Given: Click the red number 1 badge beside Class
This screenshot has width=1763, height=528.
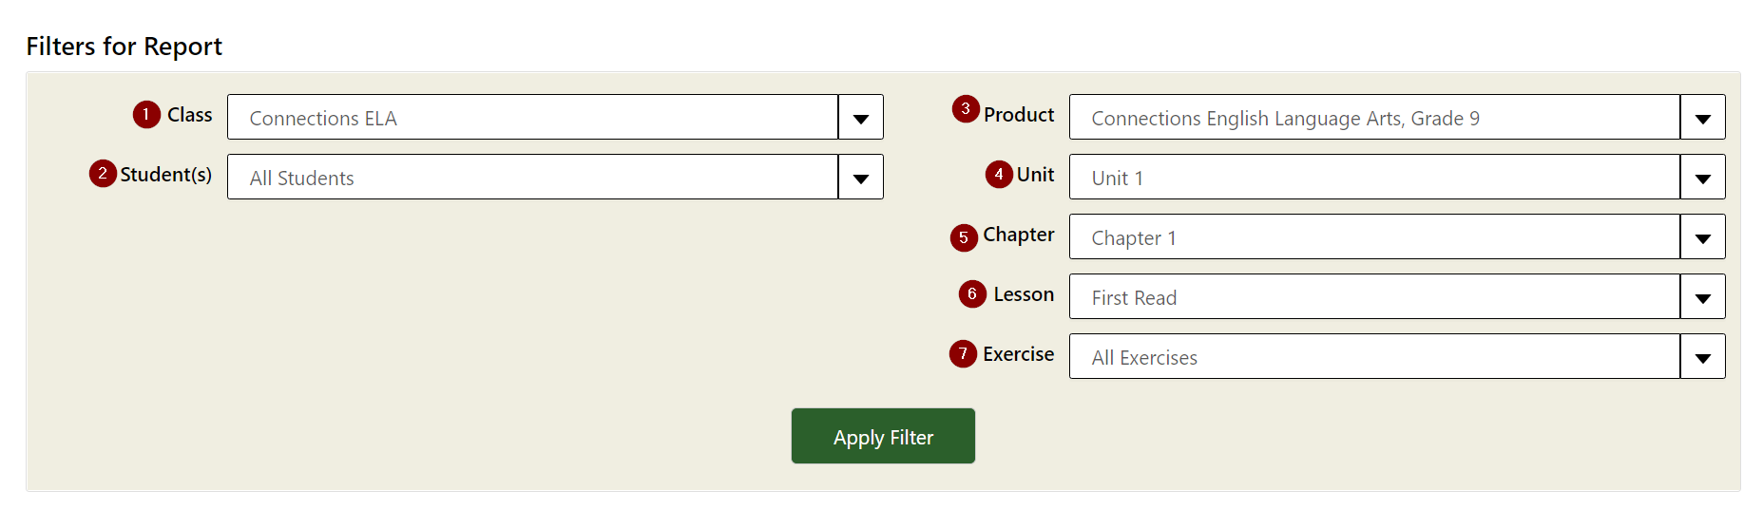Looking at the screenshot, I should point(146,115).
